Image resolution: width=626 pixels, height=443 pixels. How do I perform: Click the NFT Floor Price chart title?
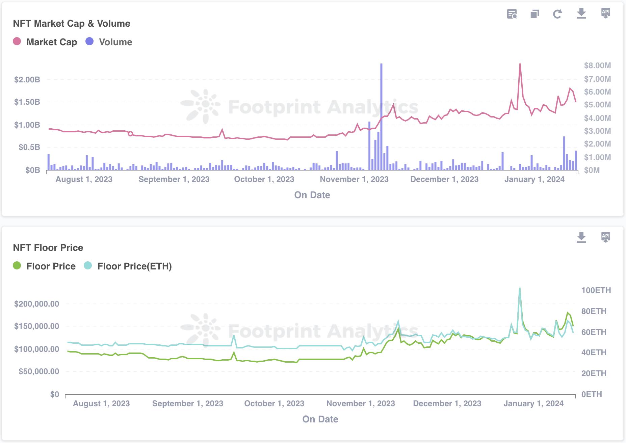tap(48, 247)
